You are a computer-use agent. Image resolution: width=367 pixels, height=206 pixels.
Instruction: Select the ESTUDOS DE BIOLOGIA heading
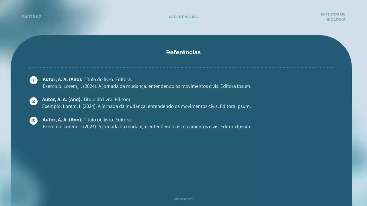pos(333,17)
